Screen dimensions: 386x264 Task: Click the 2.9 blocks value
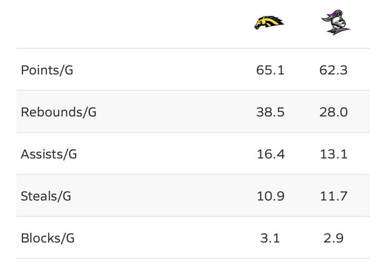coord(334,238)
